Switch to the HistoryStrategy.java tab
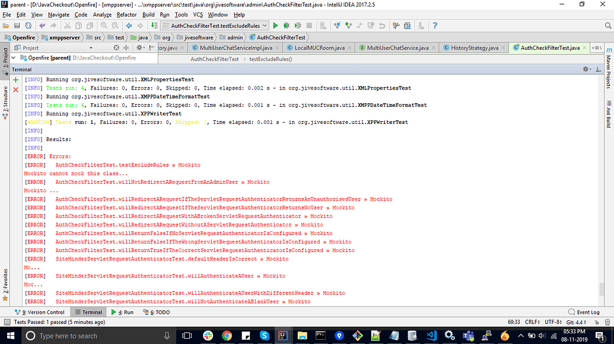 [x=473, y=47]
